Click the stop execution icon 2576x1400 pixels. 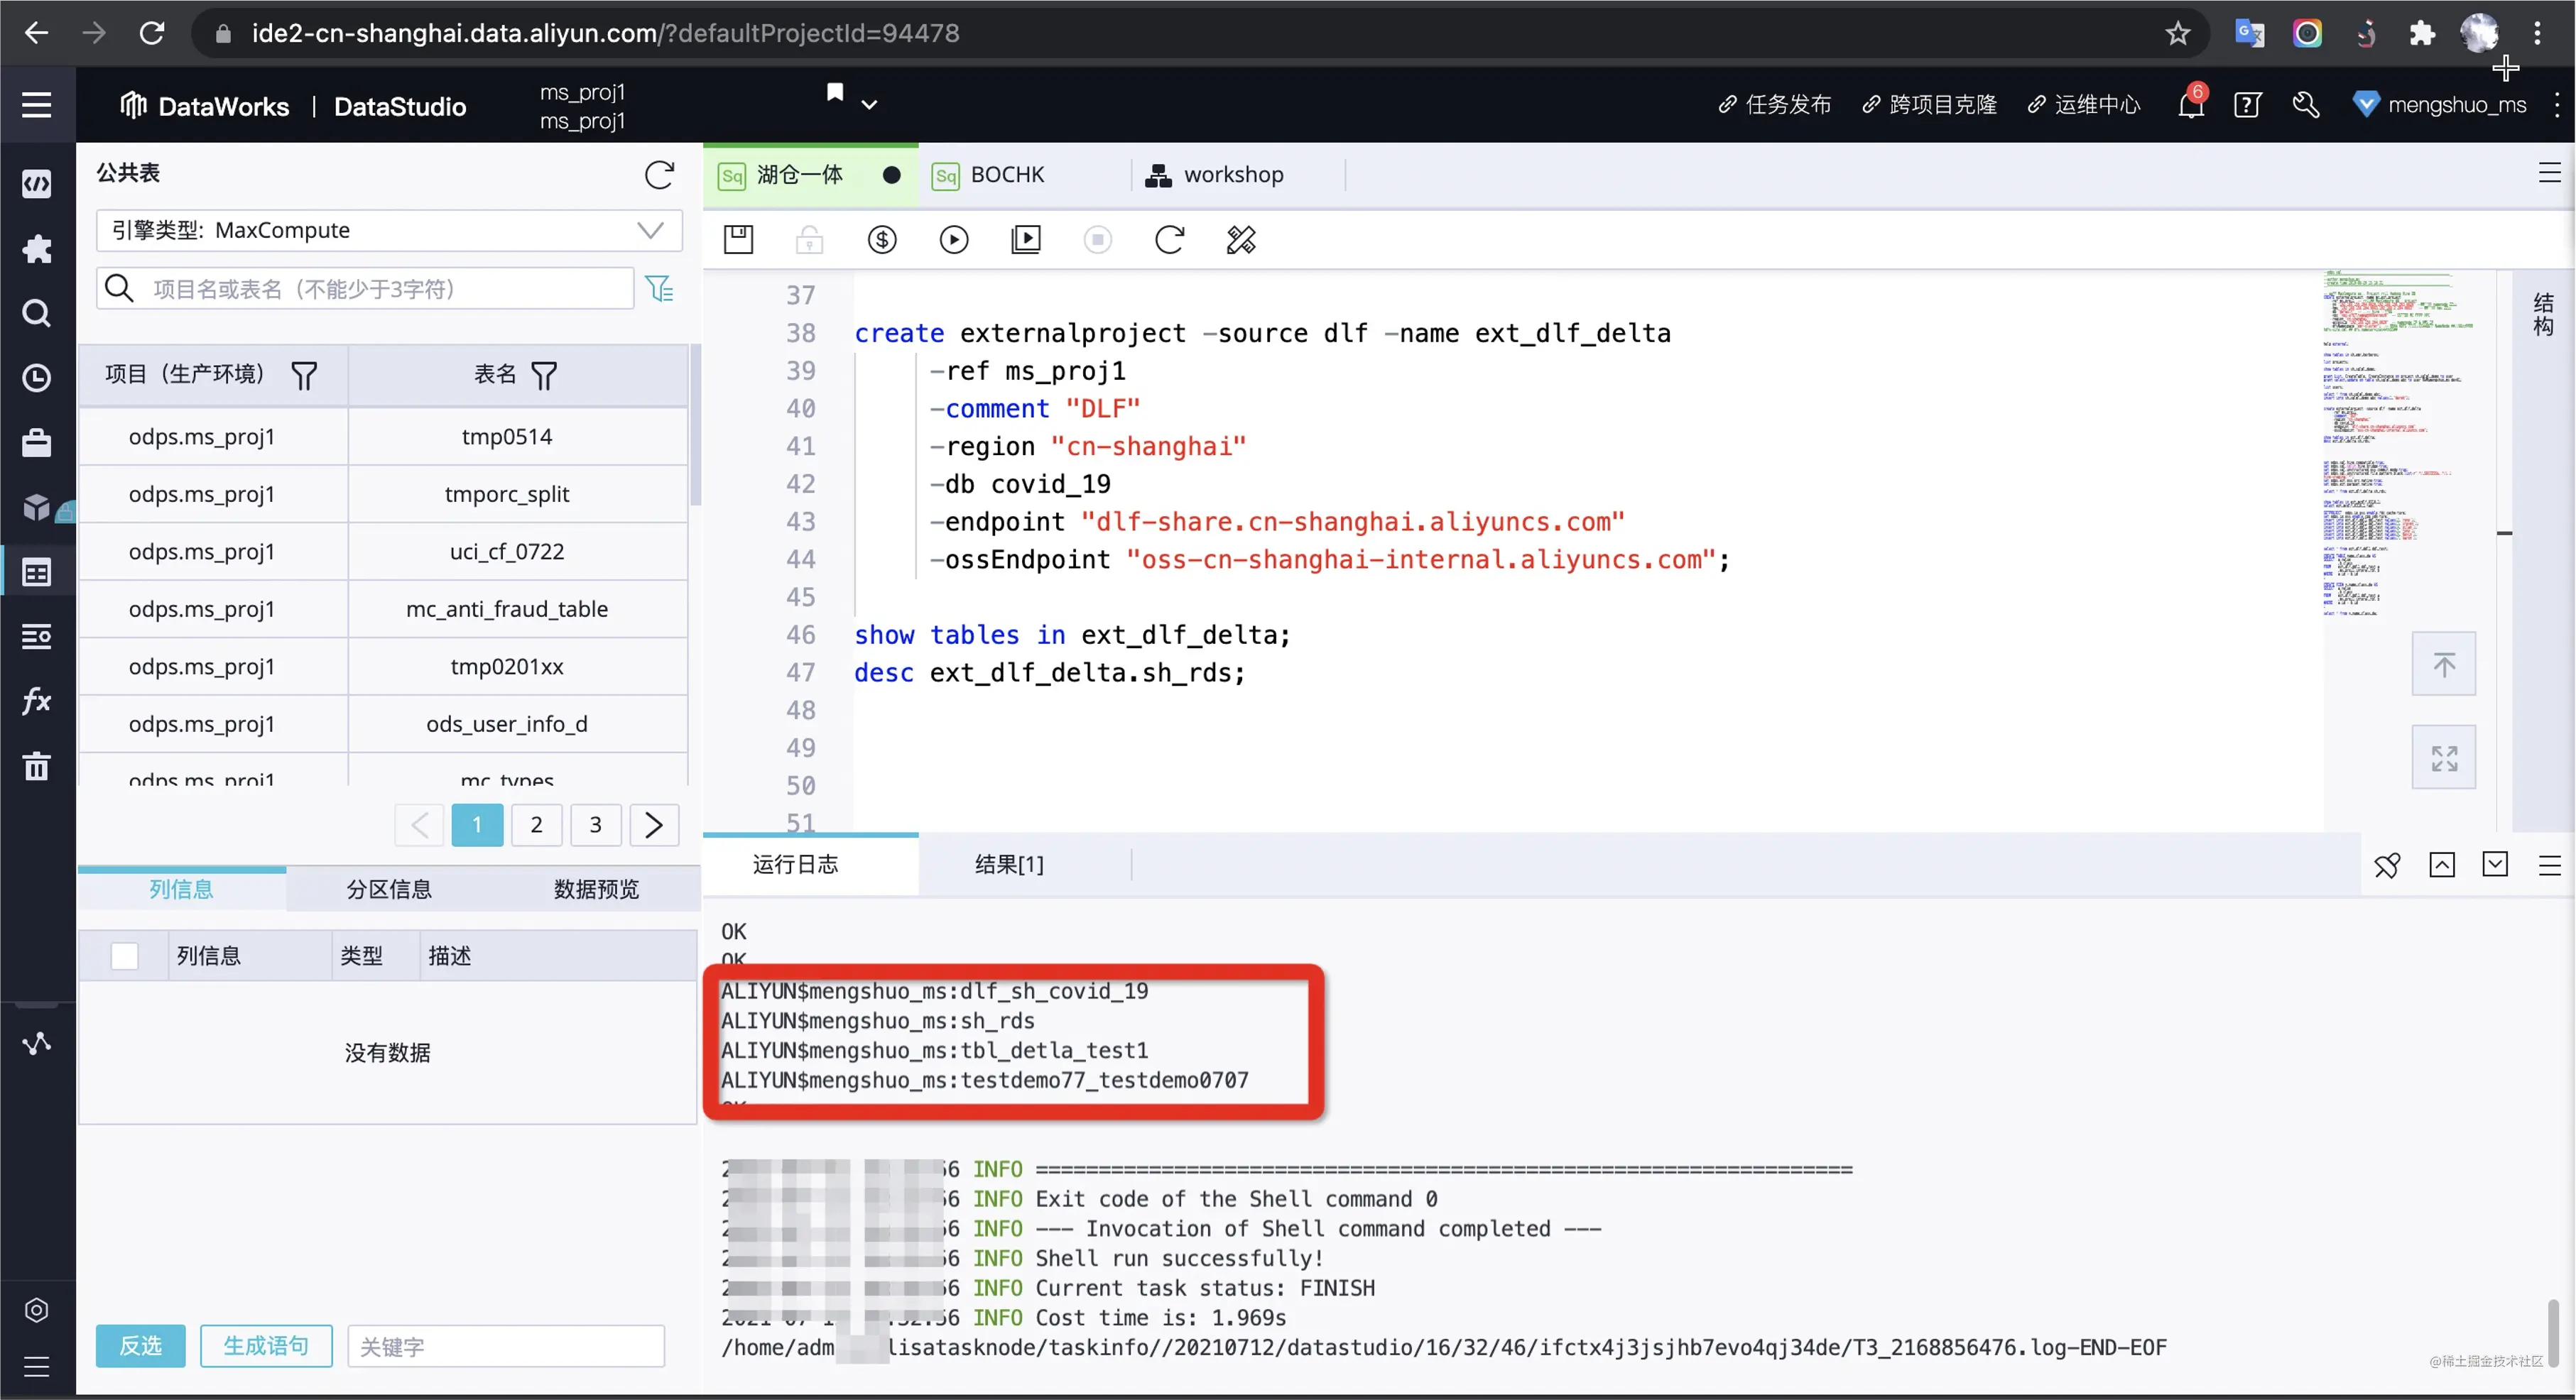(x=1098, y=240)
